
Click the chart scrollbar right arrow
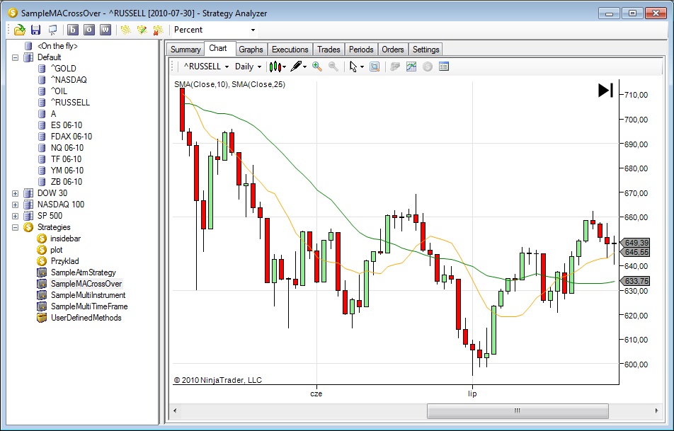point(656,410)
